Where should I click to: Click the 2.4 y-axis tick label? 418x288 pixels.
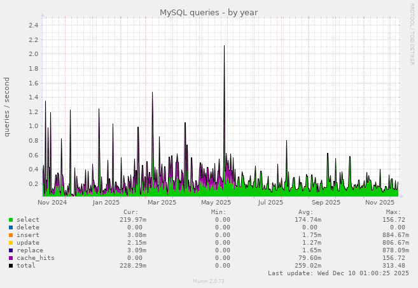point(34,25)
